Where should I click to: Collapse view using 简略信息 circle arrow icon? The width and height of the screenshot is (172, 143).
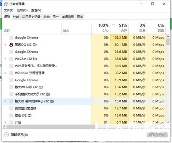pyautogui.click(x=6, y=135)
